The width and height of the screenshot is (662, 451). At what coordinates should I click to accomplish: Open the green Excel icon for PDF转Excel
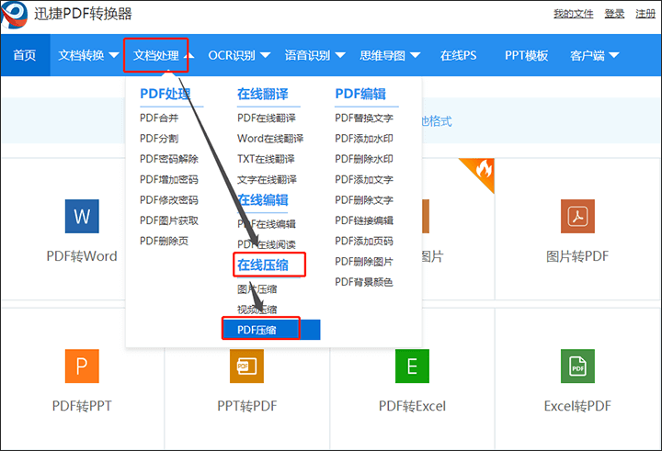click(x=412, y=366)
